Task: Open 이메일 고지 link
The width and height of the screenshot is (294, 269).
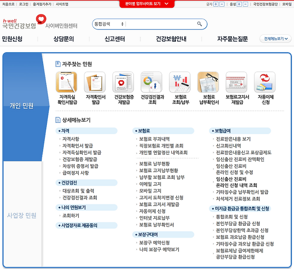Action: coord(150,184)
